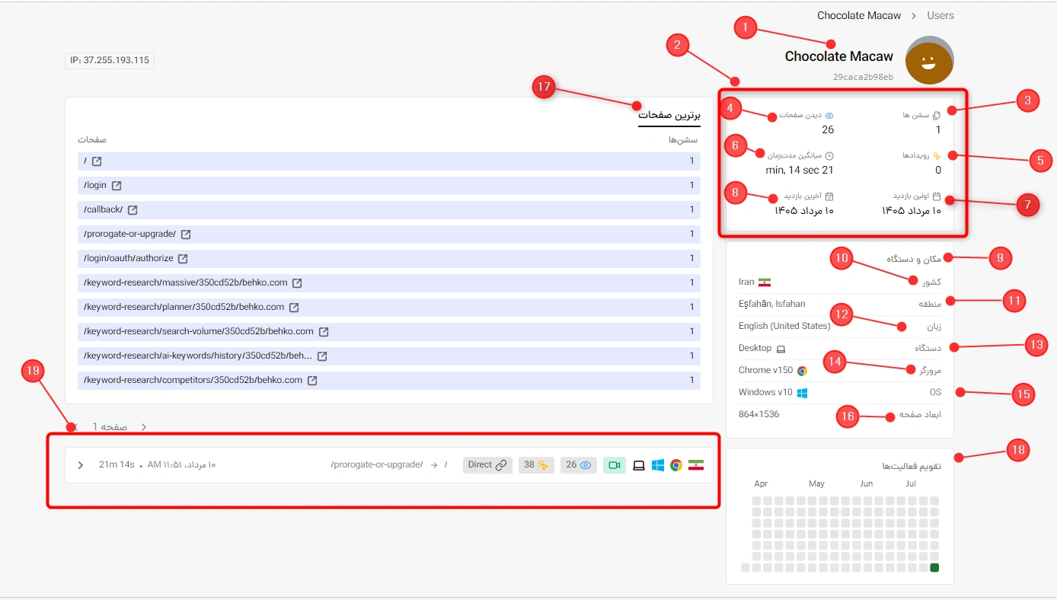Click the Windows icon in session row
This screenshot has width=1057, height=600.
pyautogui.click(x=658, y=465)
